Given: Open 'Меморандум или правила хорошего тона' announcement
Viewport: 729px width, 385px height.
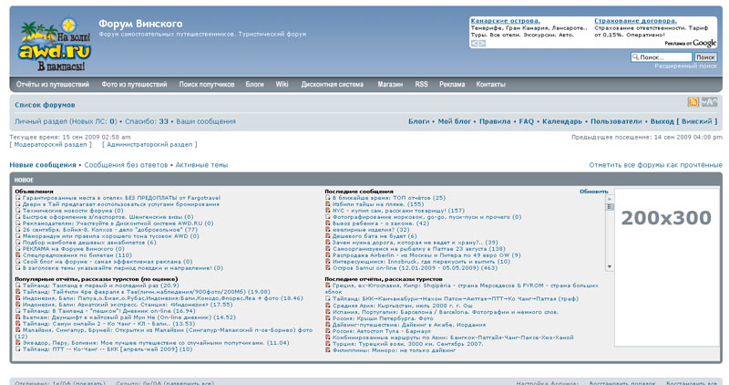Looking at the screenshot, I should pyautogui.click(x=110, y=236).
